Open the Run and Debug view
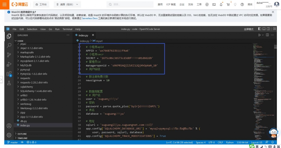 click(9, 64)
